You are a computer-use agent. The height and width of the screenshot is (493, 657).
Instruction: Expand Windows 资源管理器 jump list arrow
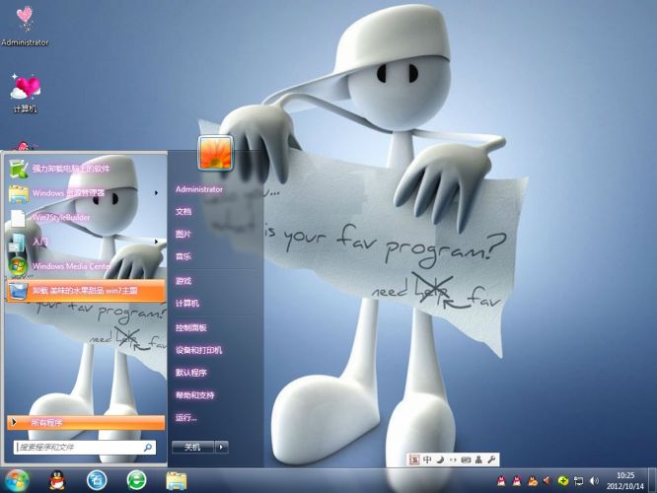click(x=158, y=192)
